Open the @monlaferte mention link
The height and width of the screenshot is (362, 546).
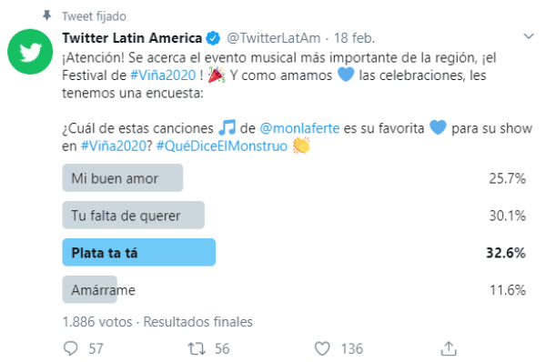point(299,128)
